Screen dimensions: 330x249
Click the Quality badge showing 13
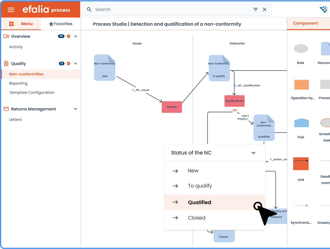[x=61, y=63]
